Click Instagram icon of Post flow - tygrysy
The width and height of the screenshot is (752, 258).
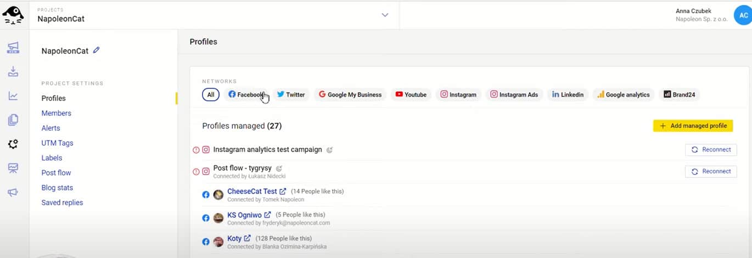click(x=206, y=171)
